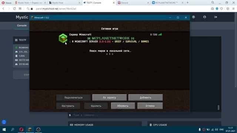
Task: Click the TESTF server list icon
Action: point(16,40)
